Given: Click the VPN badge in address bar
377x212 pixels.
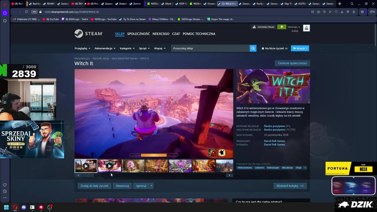Looking at the screenshot, I should (34, 12).
